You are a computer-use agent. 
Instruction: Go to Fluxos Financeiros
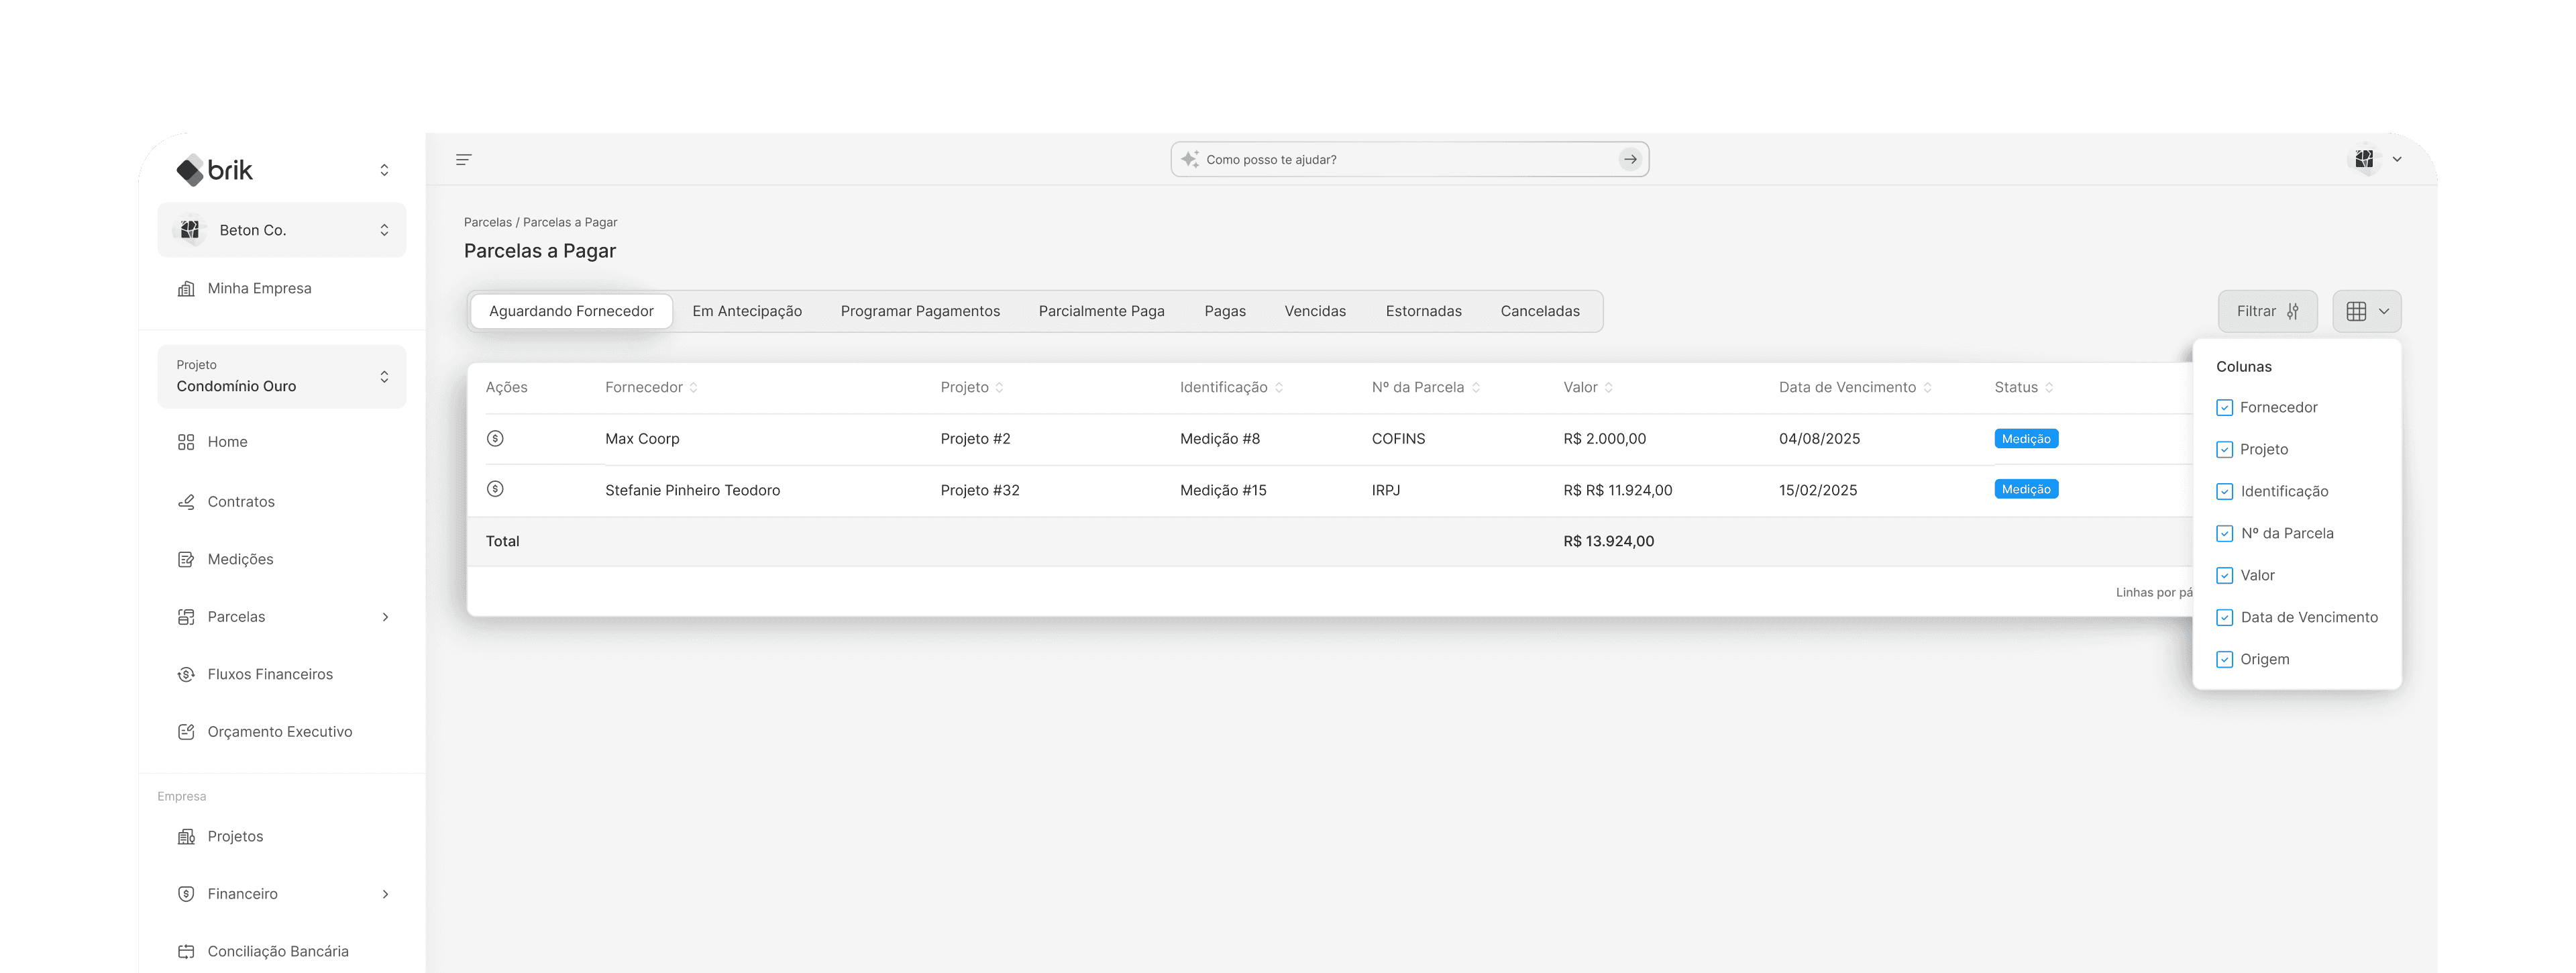[269, 674]
